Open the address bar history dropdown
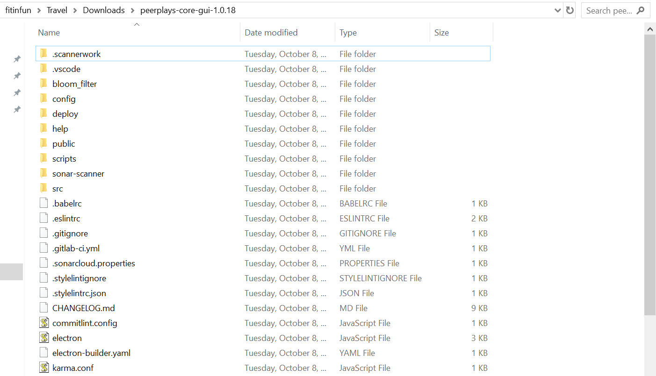Image resolution: width=656 pixels, height=376 pixels. [x=557, y=10]
